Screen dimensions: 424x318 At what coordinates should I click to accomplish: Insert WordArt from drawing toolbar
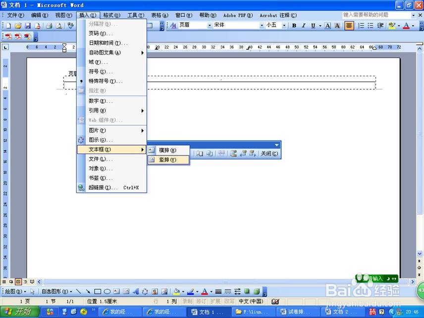click(136, 291)
